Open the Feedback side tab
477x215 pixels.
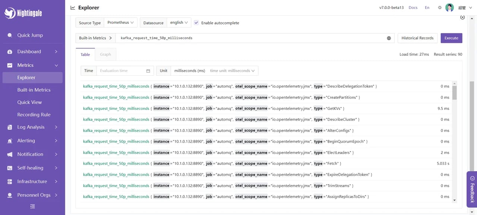coord(472,189)
